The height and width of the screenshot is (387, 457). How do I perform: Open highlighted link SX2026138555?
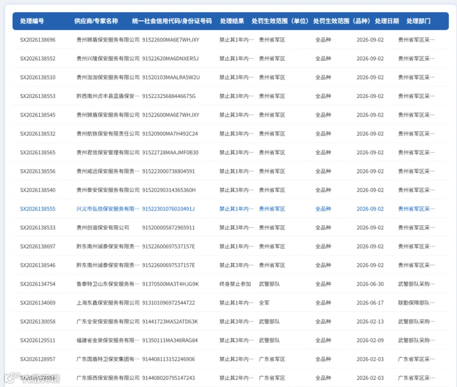38,209
